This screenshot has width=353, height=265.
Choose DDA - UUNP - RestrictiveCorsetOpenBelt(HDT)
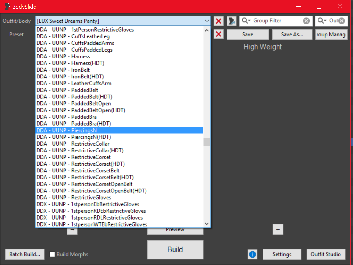click(x=119, y=191)
